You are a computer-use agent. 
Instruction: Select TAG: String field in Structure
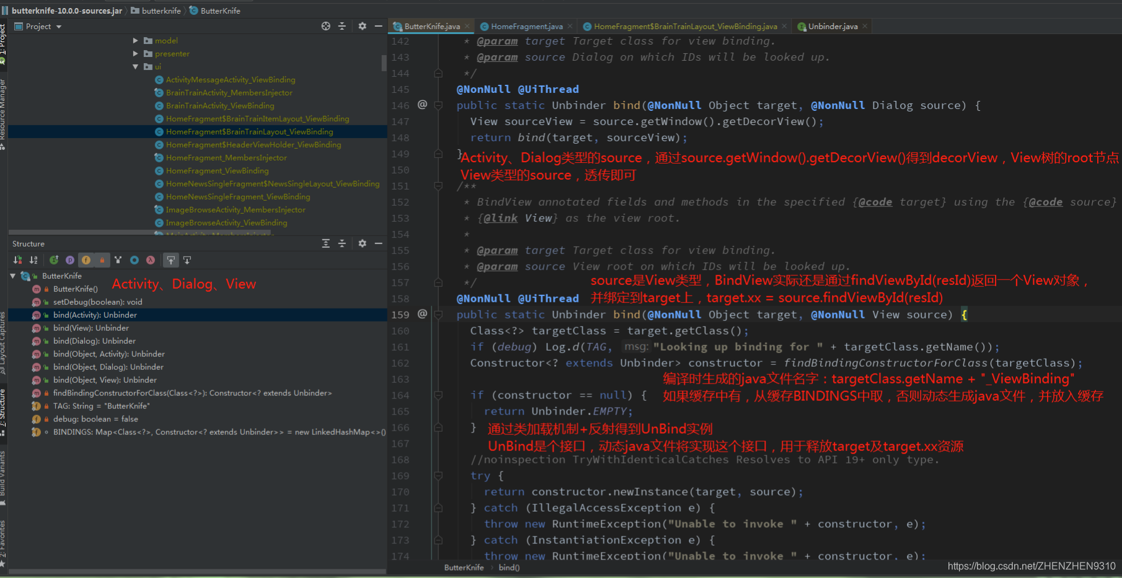(102, 406)
